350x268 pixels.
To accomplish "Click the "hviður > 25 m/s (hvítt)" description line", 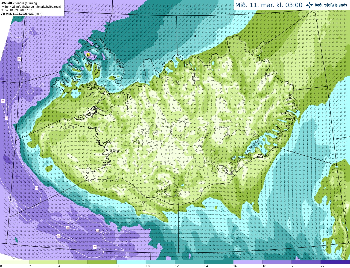I will [31, 7].
